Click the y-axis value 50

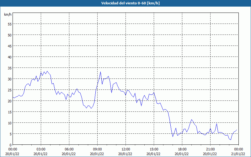click(10, 35)
